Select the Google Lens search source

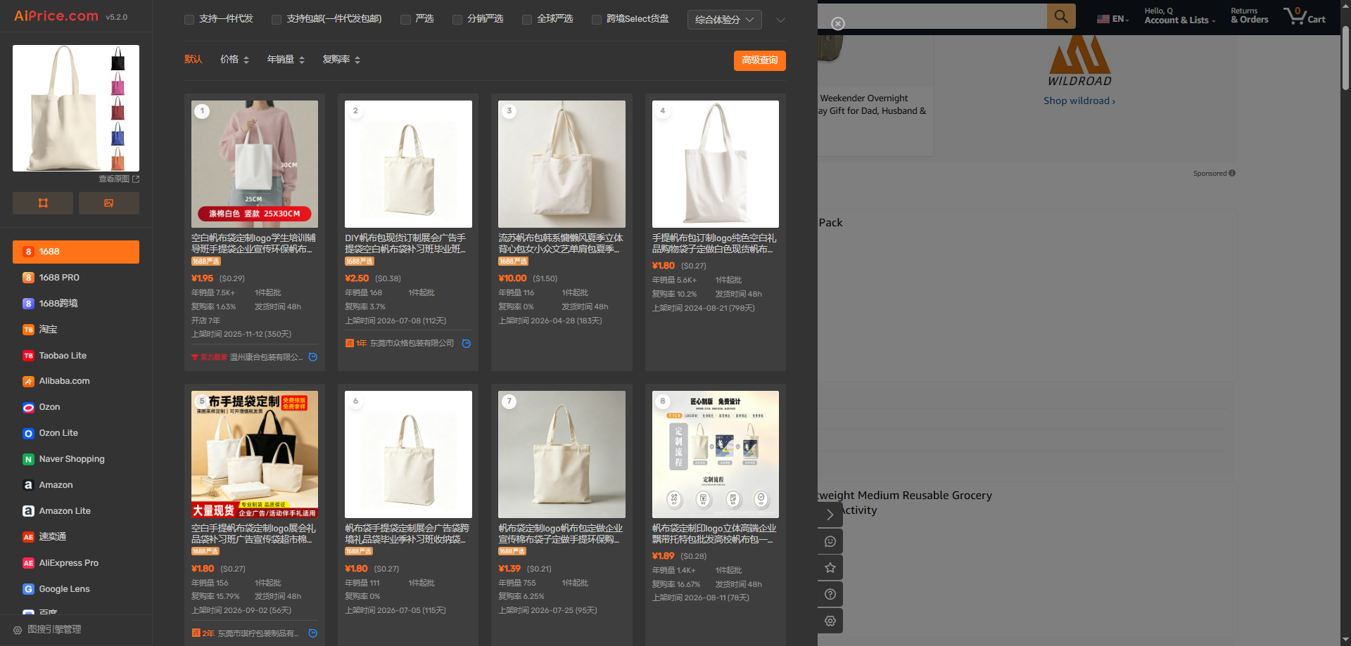76,589
